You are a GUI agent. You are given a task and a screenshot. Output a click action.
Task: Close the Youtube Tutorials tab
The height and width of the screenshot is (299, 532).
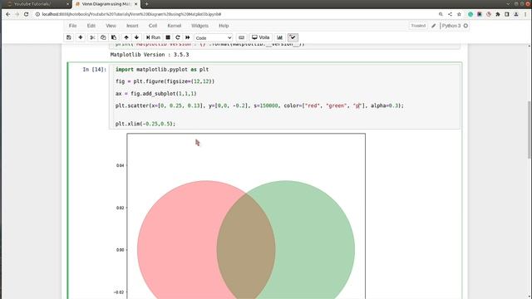(x=67, y=4)
